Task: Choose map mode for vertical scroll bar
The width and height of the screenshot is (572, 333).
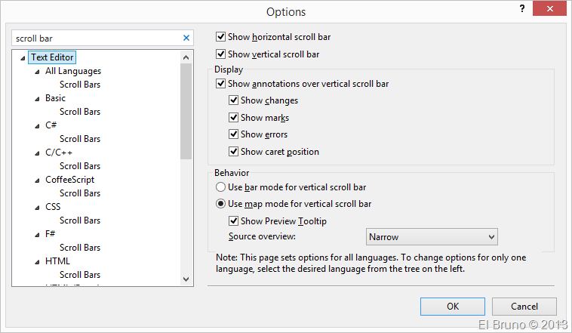Action: [221, 204]
